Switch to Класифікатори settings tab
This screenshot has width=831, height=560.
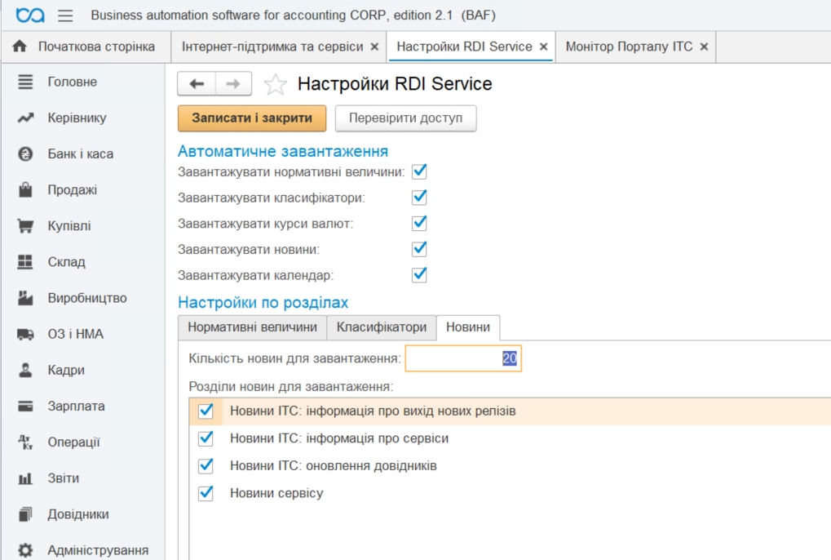coord(381,327)
